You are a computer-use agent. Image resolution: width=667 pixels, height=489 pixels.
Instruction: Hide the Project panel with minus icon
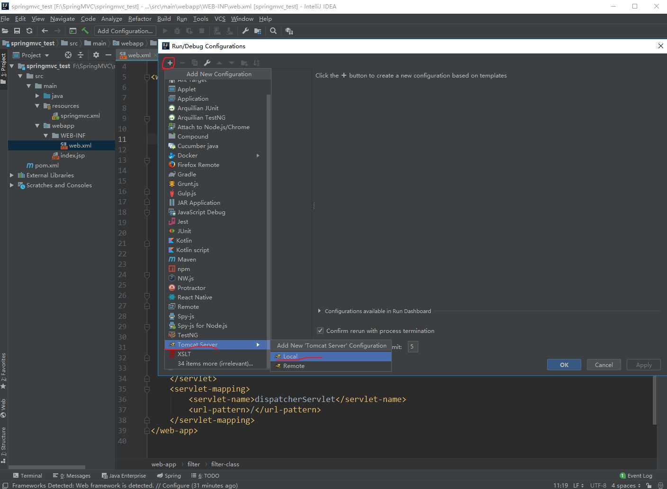pos(108,55)
